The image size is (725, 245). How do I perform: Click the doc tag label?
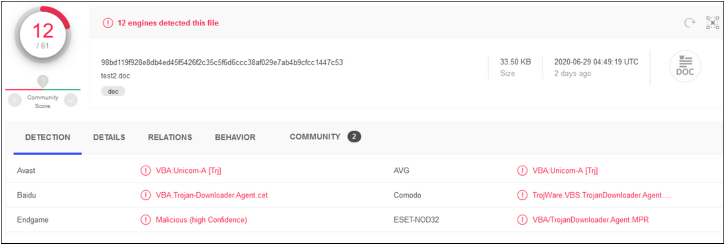click(113, 92)
